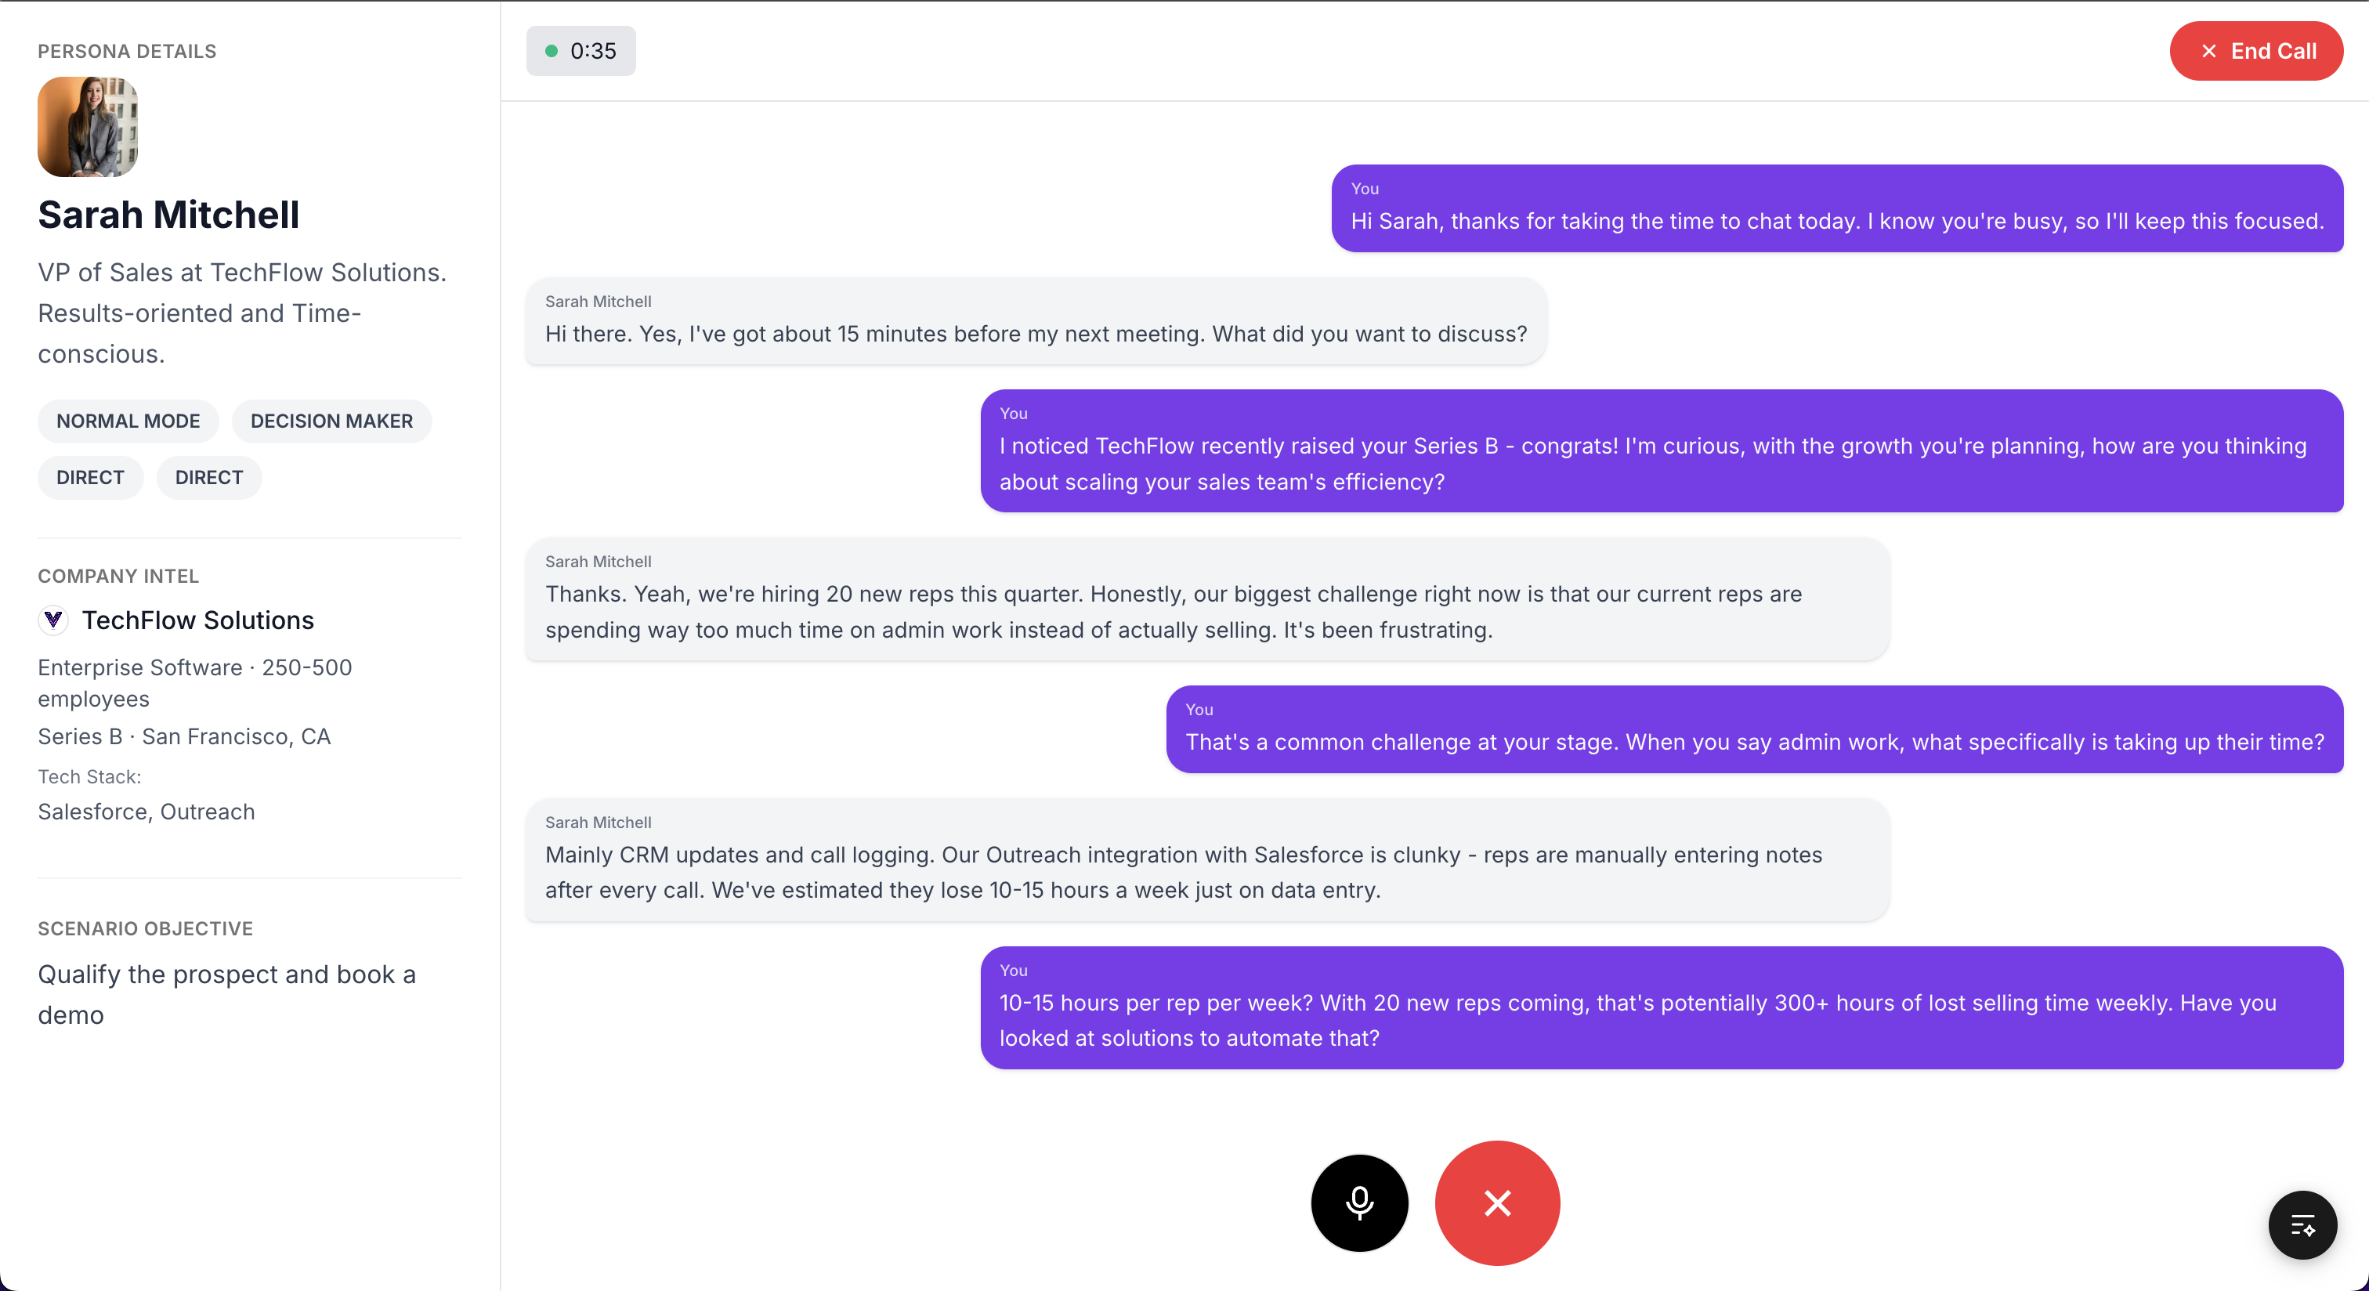The width and height of the screenshot is (2369, 1291).
Task: Click the TechFlow Solutions logo icon
Action: 53,620
